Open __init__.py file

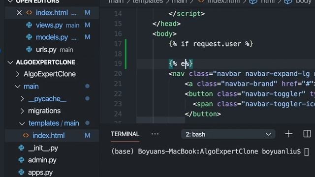click(43, 148)
